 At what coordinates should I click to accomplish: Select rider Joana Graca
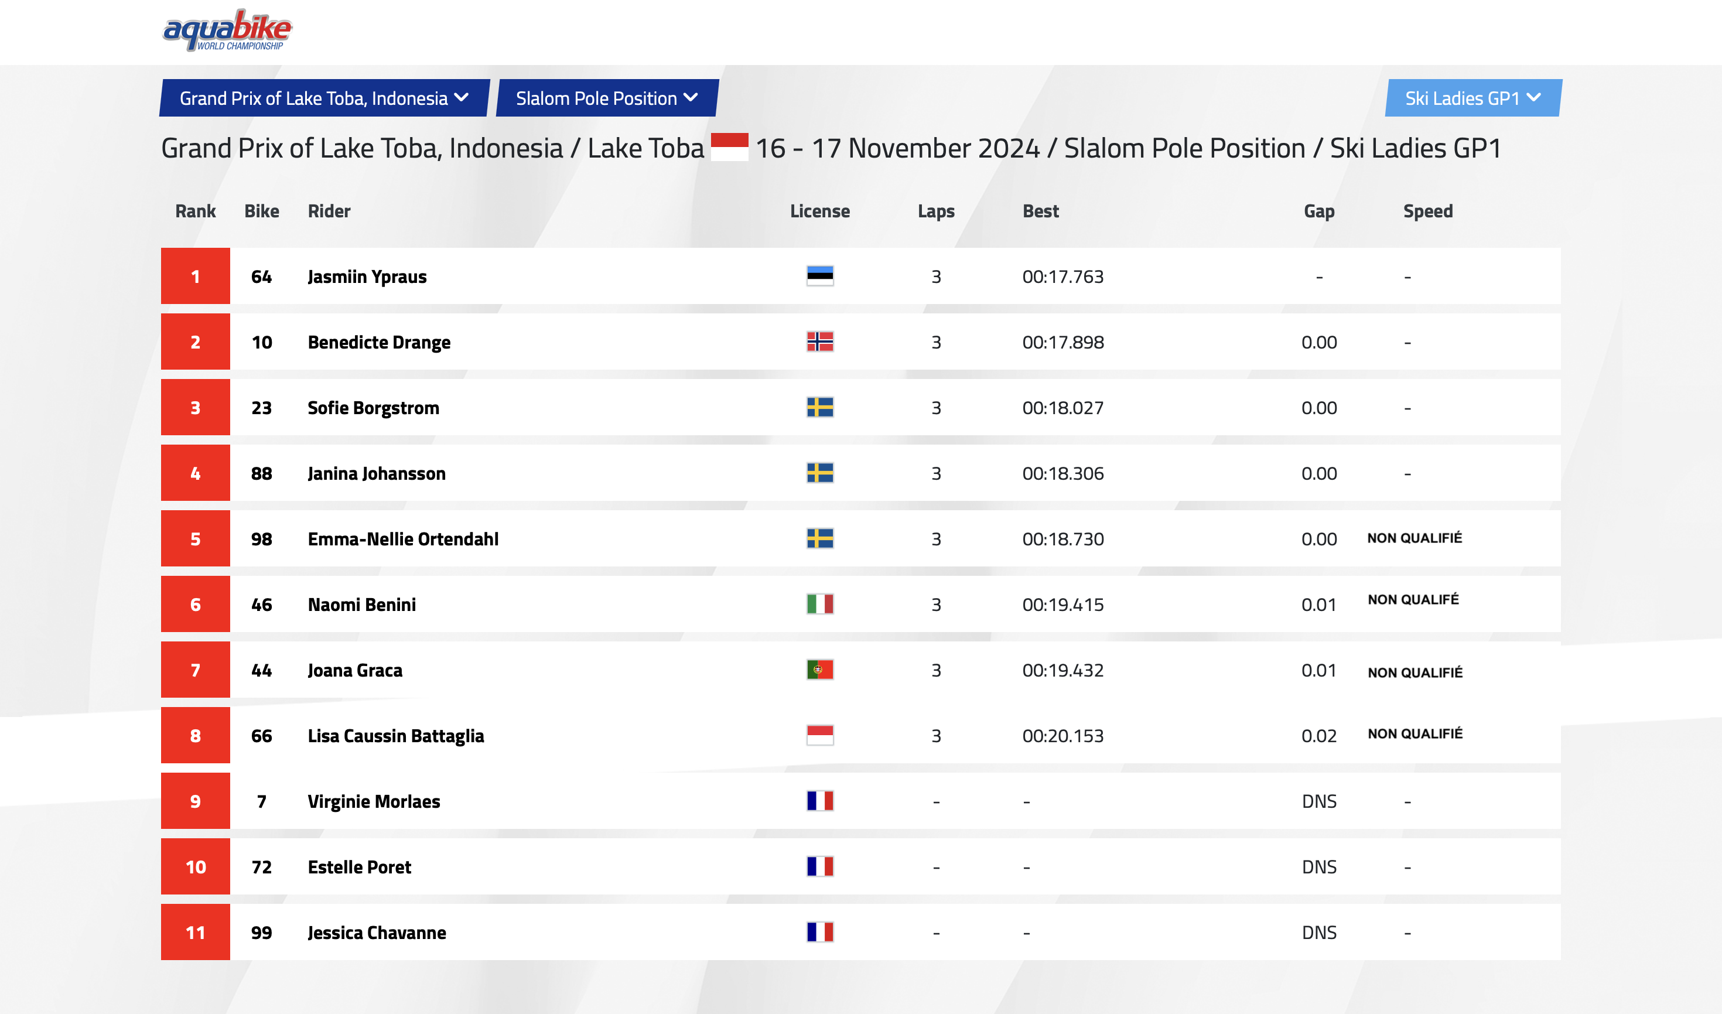tap(355, 670)
